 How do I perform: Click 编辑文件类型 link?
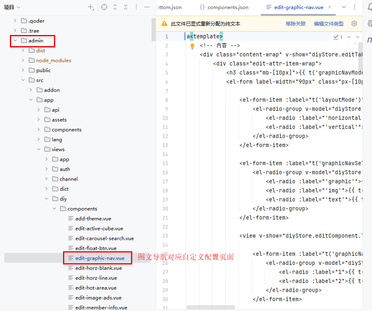click(329, 24)
